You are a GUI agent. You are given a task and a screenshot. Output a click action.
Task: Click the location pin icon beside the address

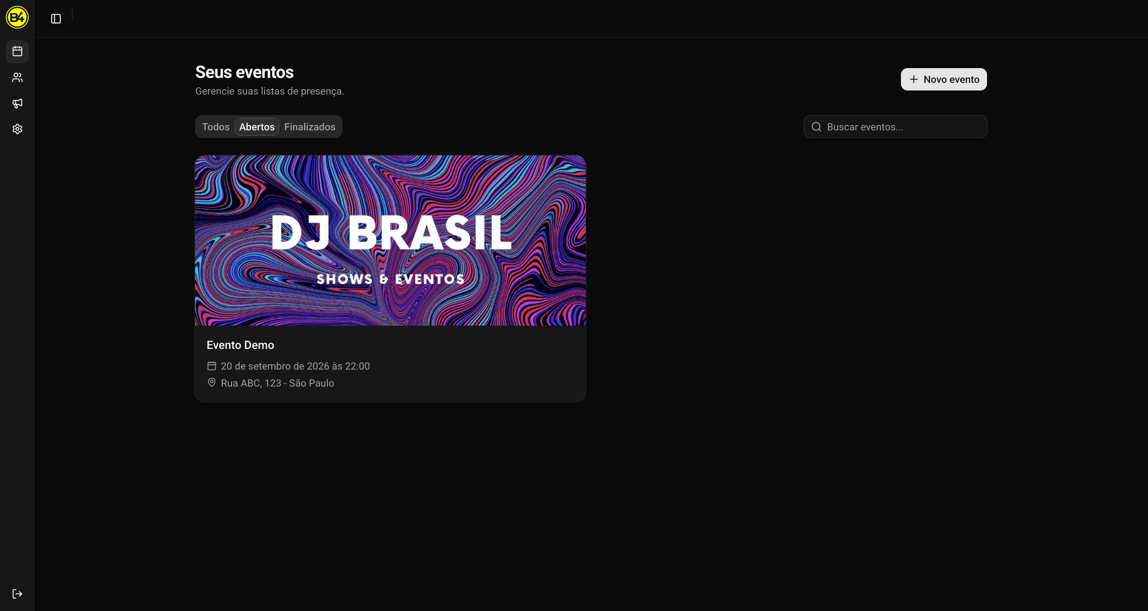click(212, 383)
